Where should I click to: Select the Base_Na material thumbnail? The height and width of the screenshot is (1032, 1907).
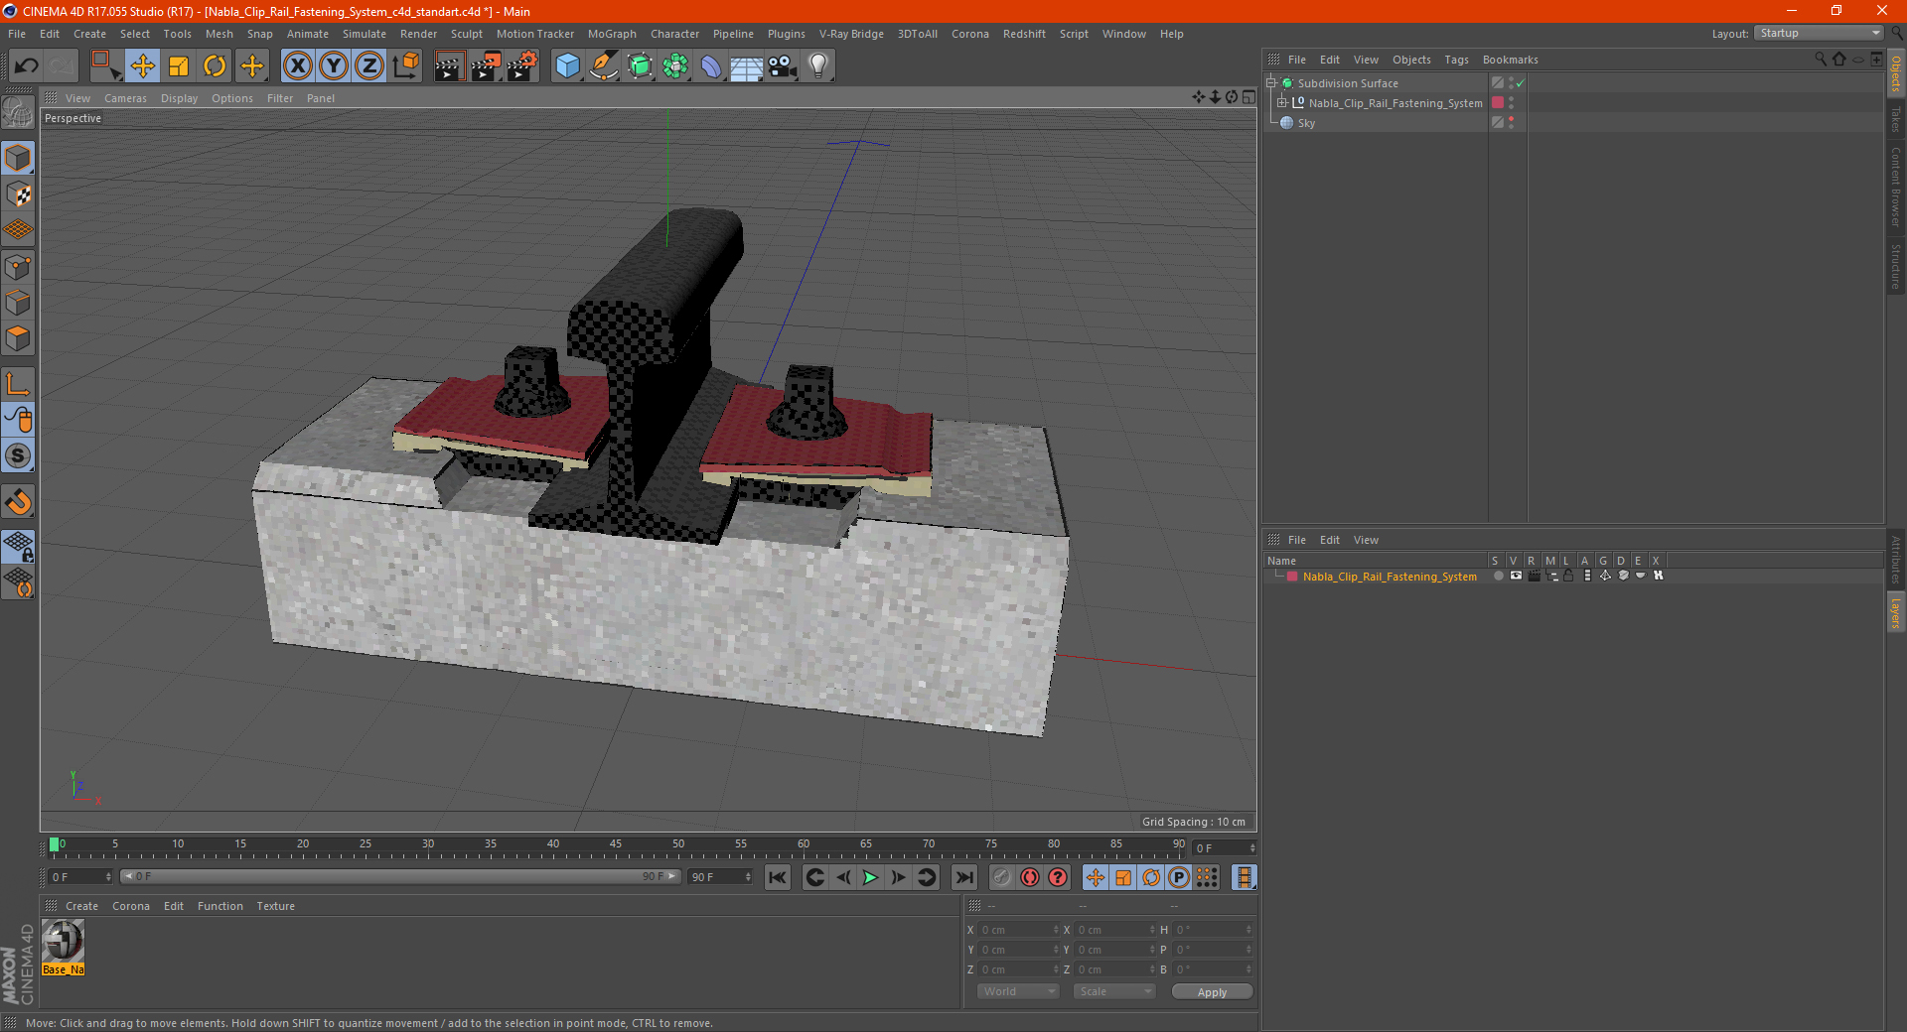tap(64, 948)
